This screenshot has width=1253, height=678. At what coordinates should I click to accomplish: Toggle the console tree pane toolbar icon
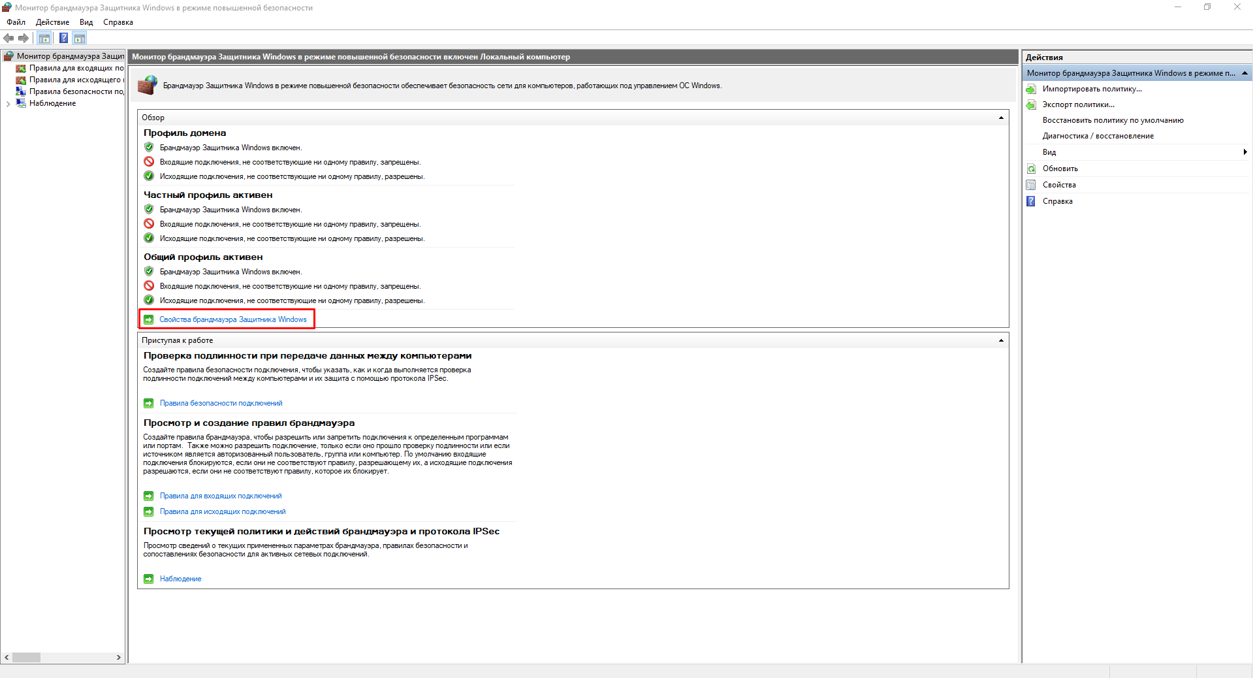[x=44, y=38]
